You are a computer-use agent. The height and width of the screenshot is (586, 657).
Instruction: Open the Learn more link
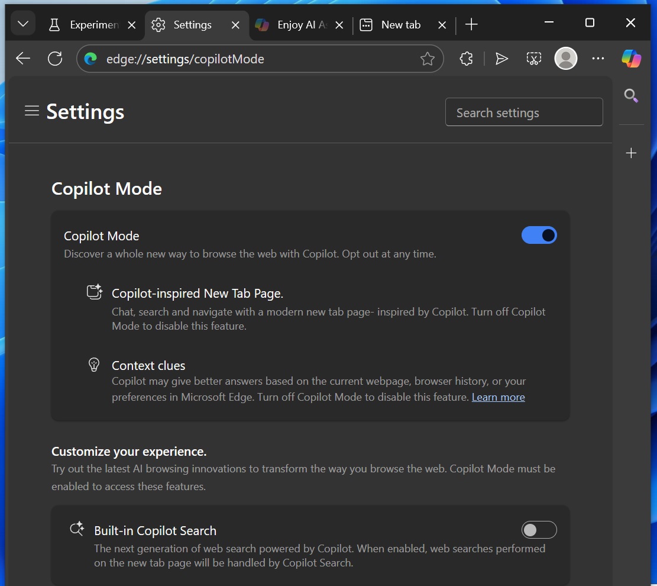coord(498,397)
